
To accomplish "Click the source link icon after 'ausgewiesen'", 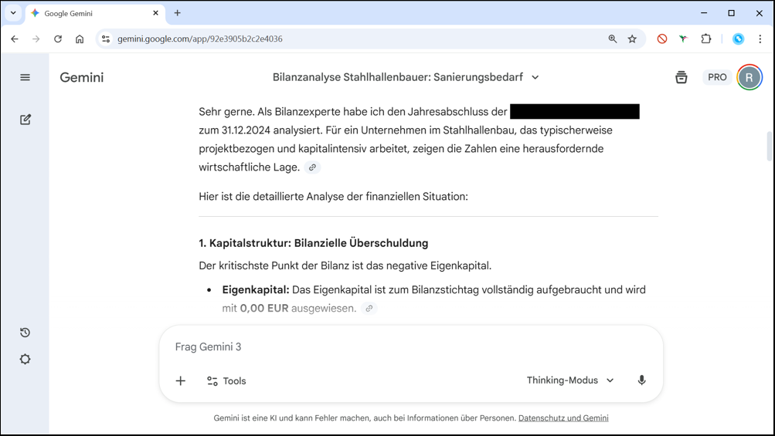I will (369, 309).
